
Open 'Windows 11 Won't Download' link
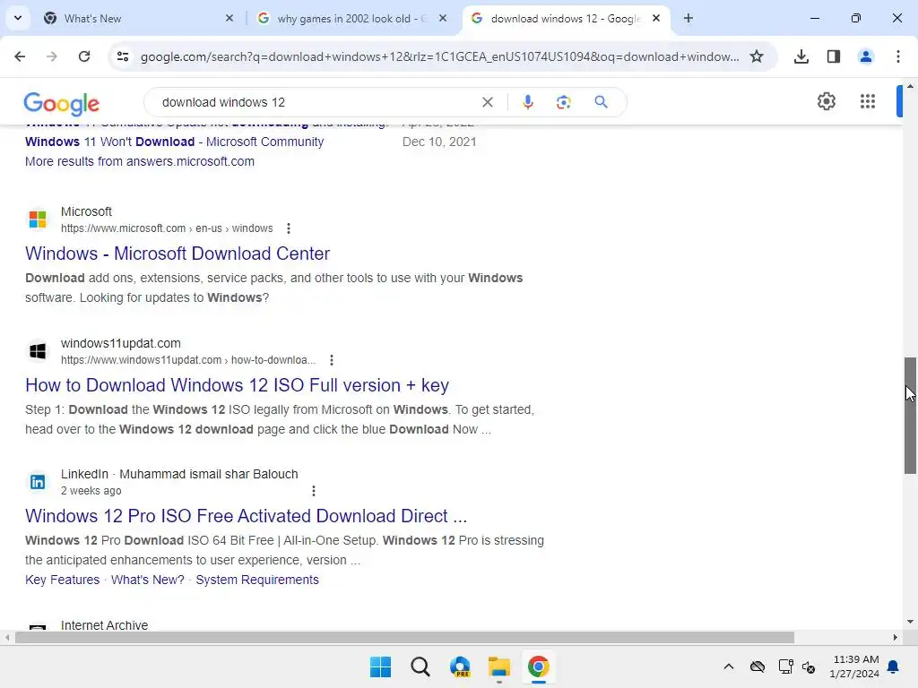coord(175,142)
